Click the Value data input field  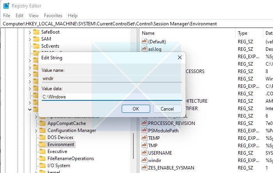pyautogui.click(x=112, y=96)
